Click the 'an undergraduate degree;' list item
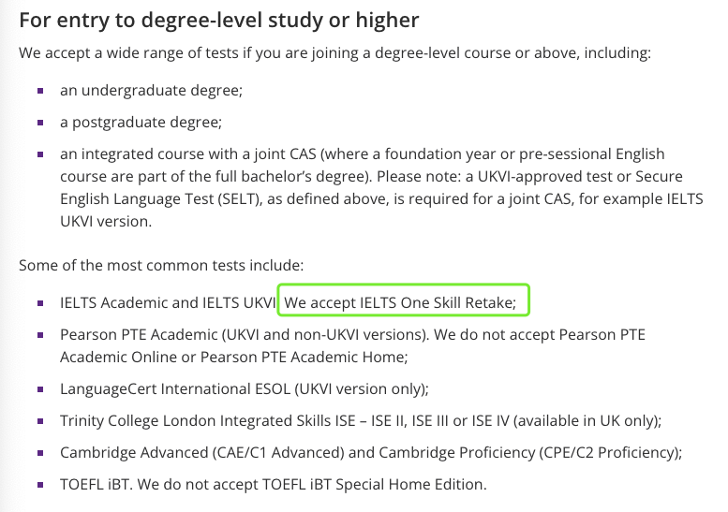The width and height of the screenshot is (728, 512). point(152,90)
